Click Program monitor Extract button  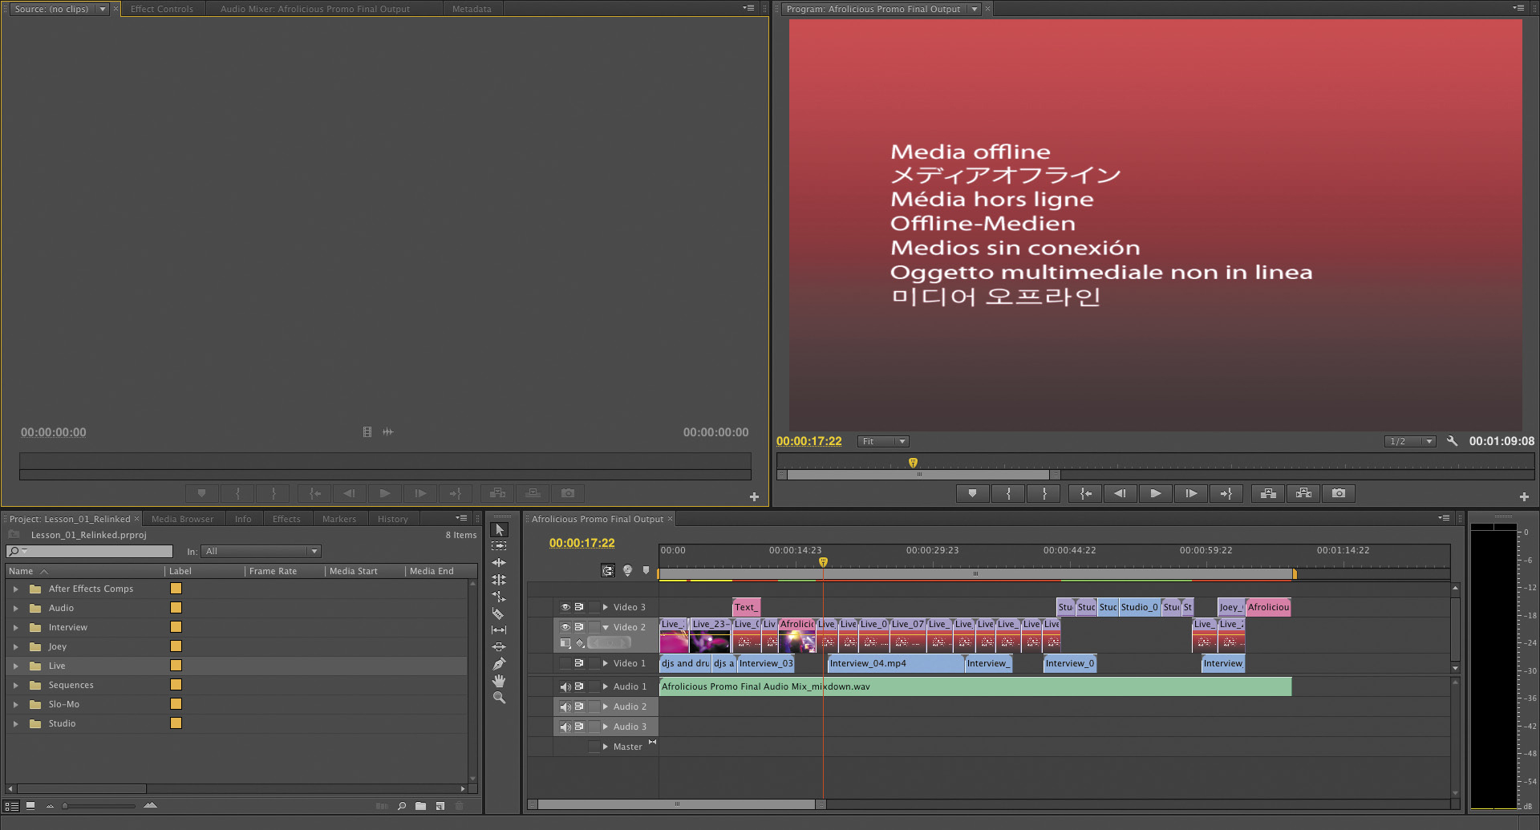[x=1303, y=493]
